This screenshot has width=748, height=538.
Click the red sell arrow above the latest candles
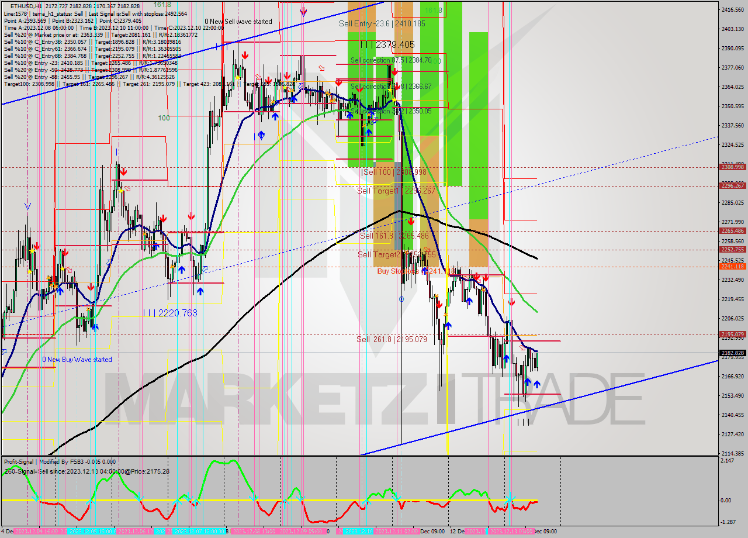[x=512, y=302]
